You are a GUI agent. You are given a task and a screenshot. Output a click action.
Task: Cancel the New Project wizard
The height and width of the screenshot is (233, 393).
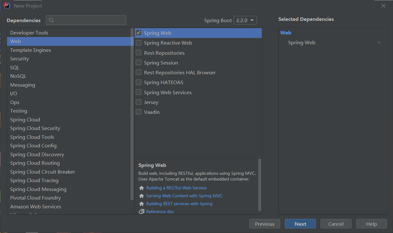point(336,224)
